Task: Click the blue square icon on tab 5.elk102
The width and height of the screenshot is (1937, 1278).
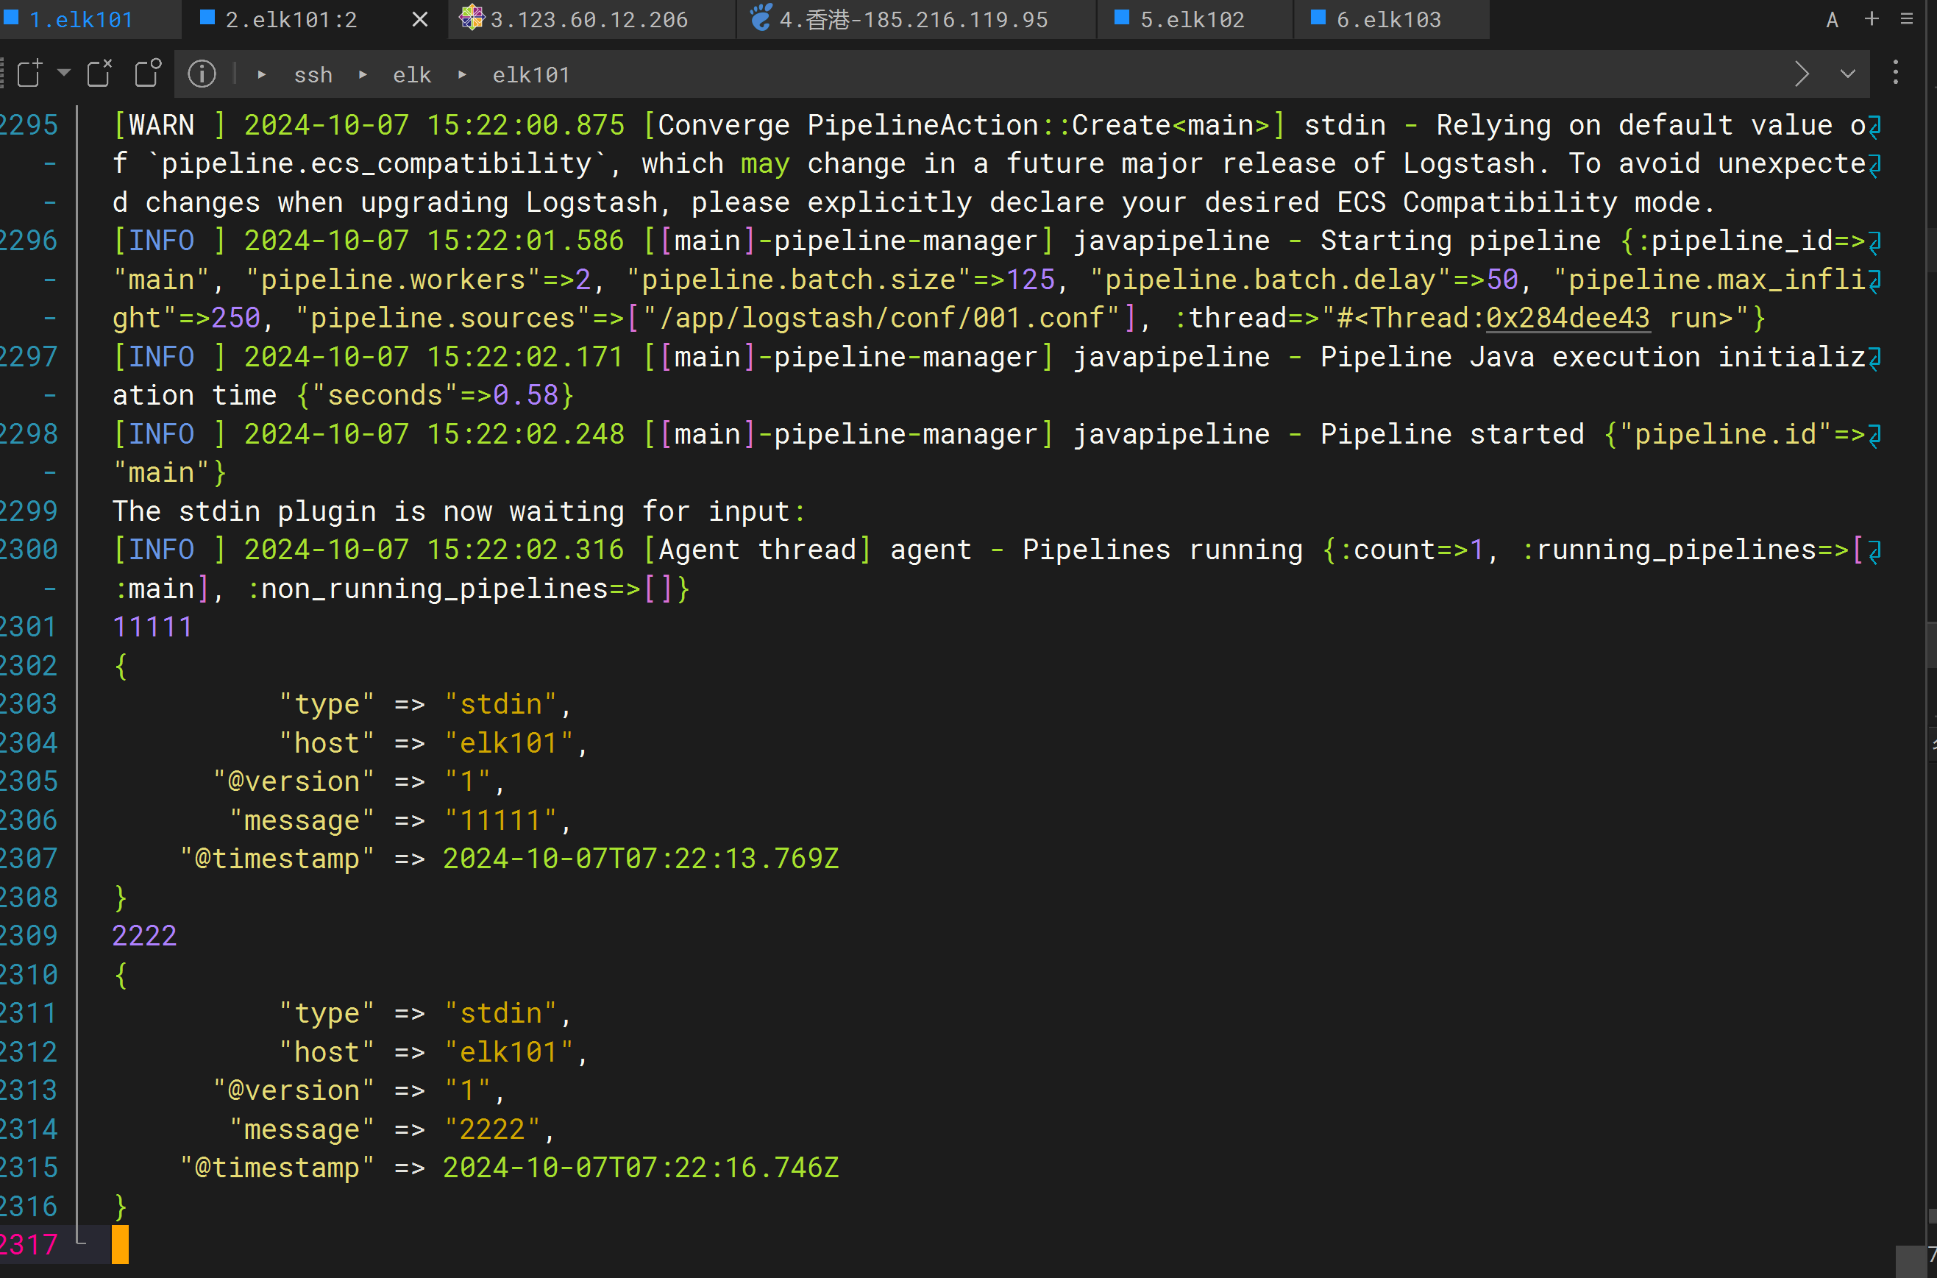Action: point(1121,17)
